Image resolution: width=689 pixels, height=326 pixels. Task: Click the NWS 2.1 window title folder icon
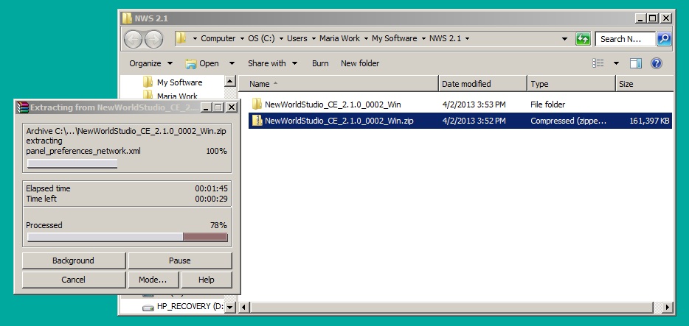pos(127,18)
